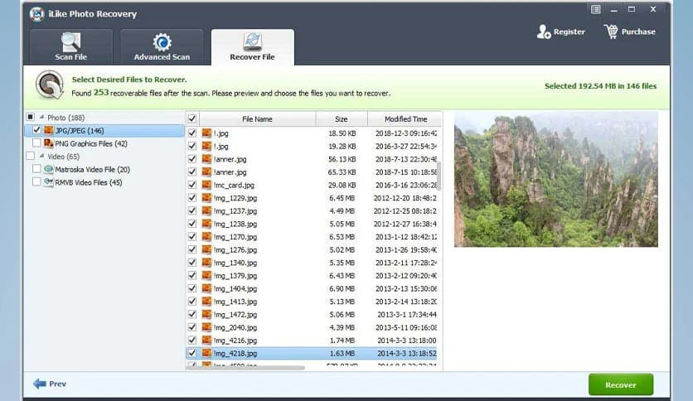Collapse the Photo (188) tree node arrow

41,117
